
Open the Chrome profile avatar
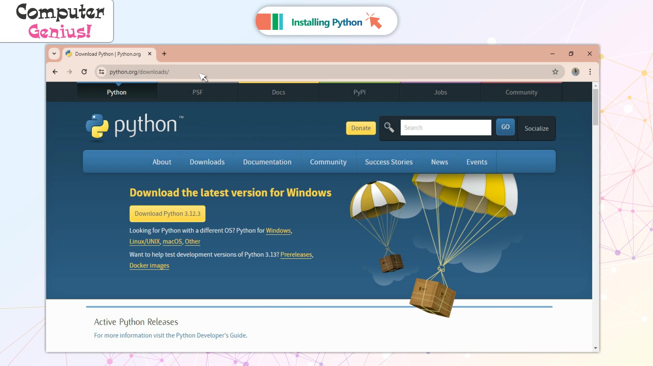(x=575, y=72)
